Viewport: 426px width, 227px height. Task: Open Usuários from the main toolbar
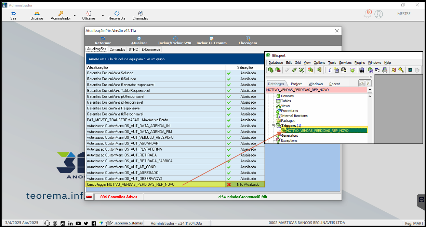(37, 15)
